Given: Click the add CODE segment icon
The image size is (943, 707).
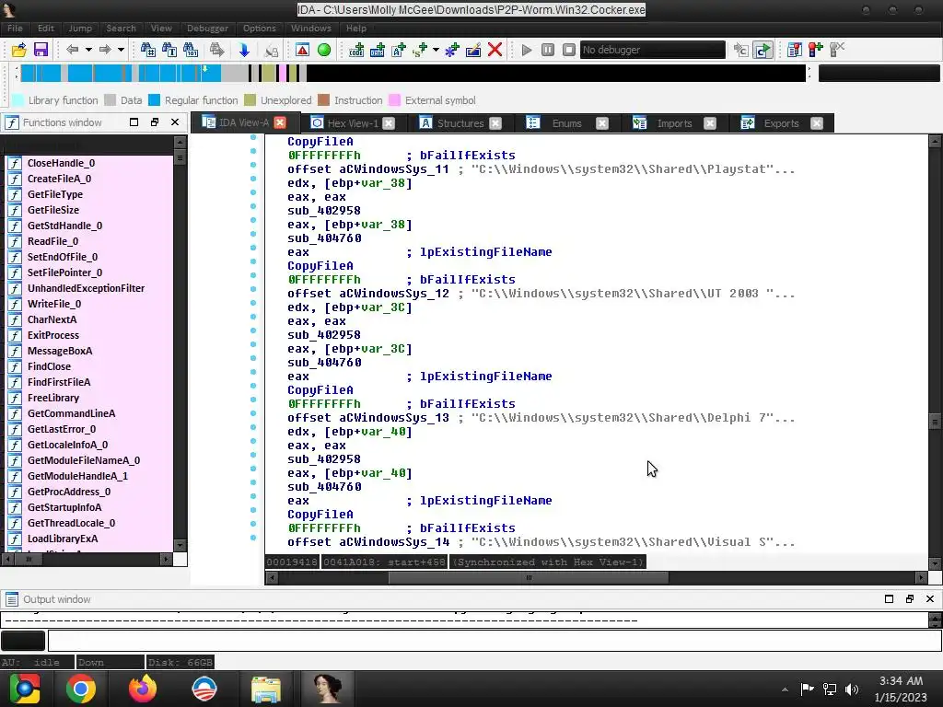Looking at the screenshot, I should tap(356, 50).
